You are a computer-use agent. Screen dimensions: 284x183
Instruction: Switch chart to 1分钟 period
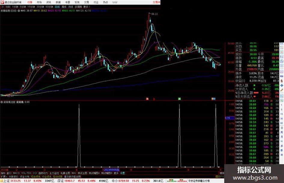pos(15,7)
